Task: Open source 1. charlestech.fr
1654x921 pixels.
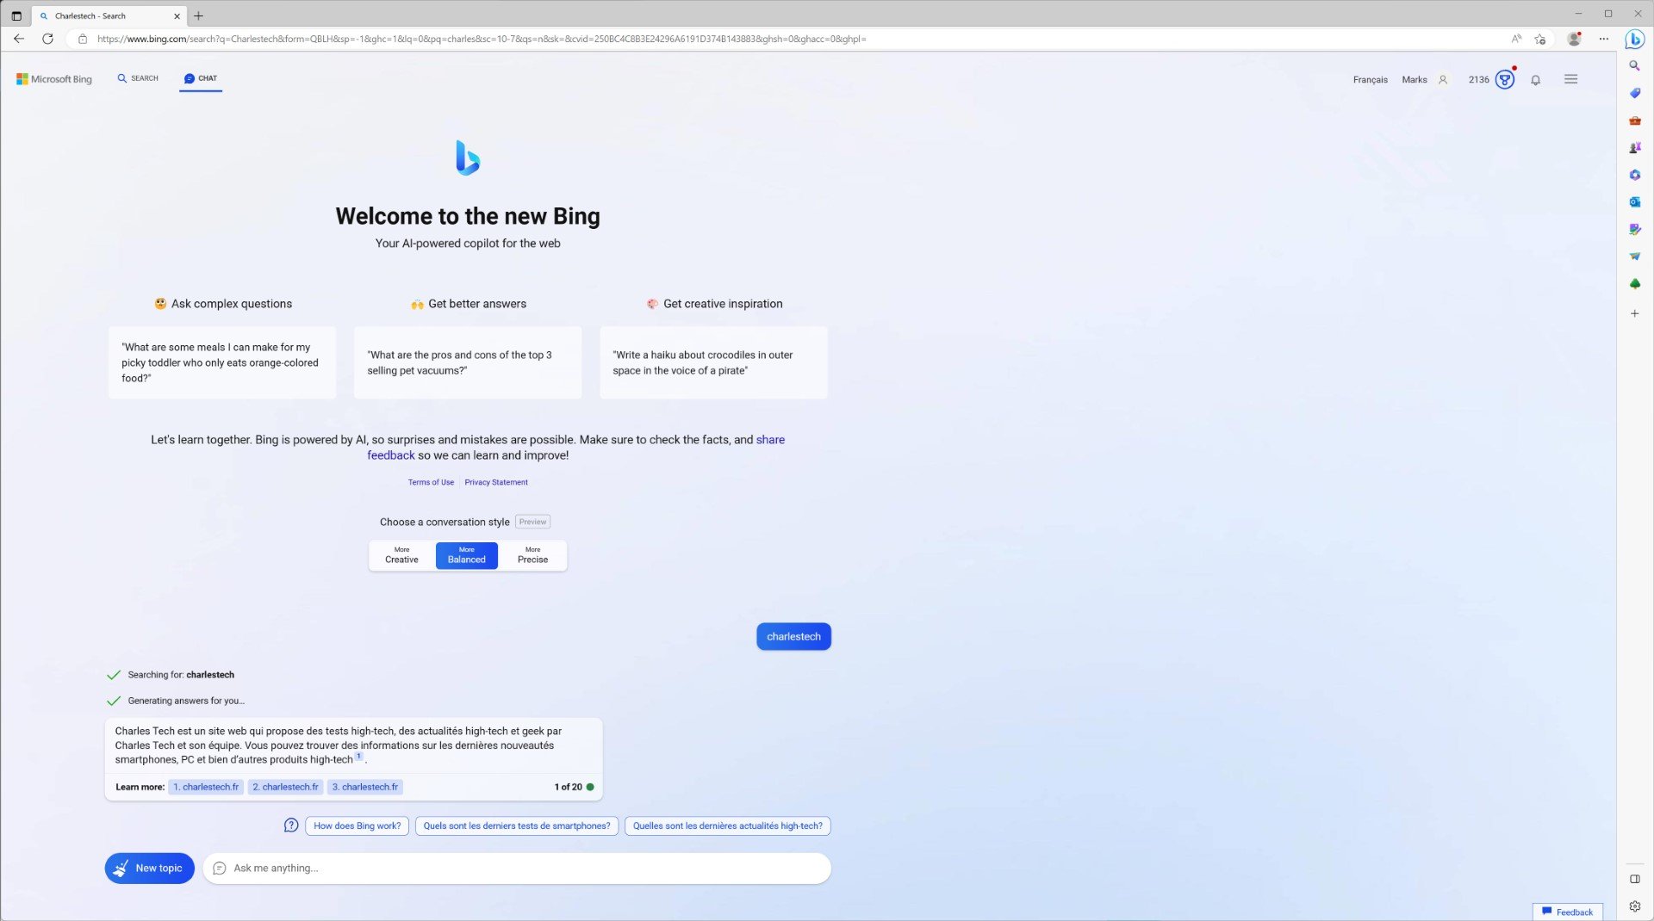Action: [206, 787]
